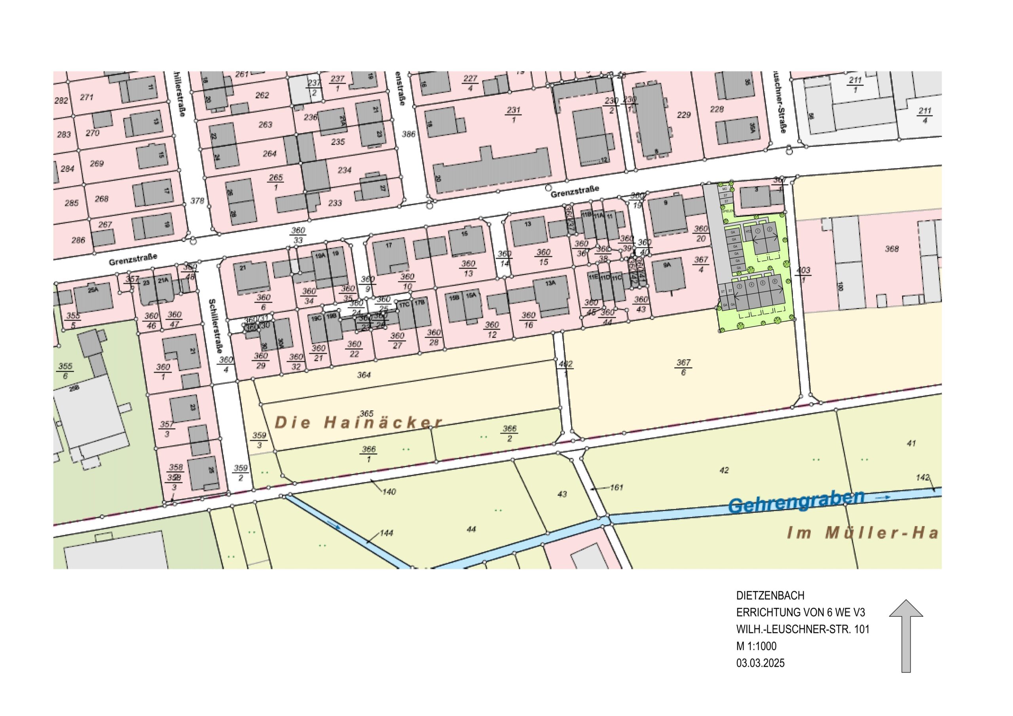Viewport: 1013px width, 716px height.
Task: Click the DIETZENBACH title text
Action: coord(770,596)
